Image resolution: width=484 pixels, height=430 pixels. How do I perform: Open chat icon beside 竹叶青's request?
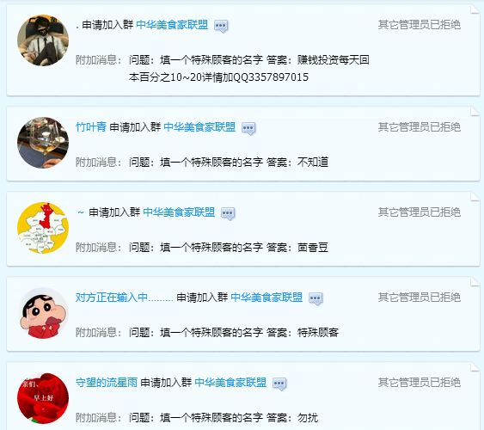pyautogui.click(x=248, y=128)
